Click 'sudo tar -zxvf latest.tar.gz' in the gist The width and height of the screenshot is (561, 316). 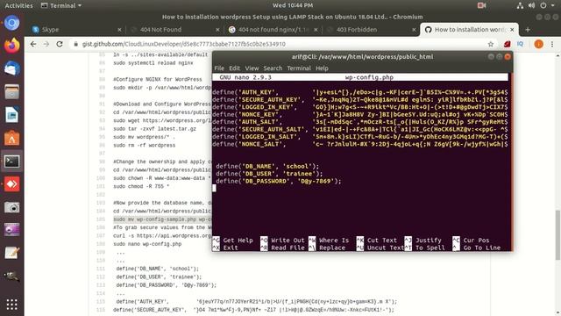pyautogui.click(x=154, y=129)
